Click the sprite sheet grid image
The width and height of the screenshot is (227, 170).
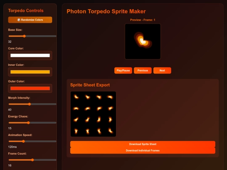(93, 114)
